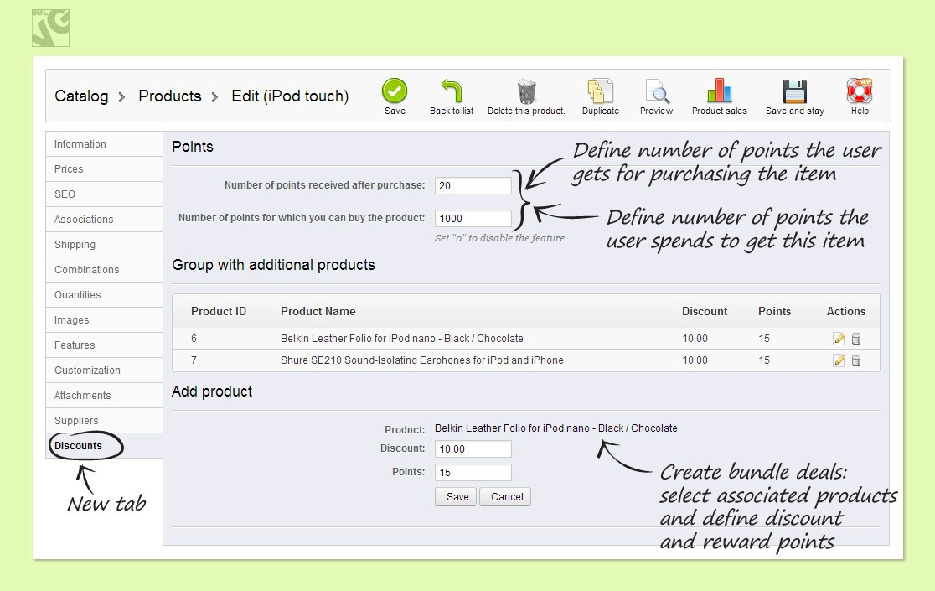Screen dimensions: 935x591
Task: Focus the points received after purchase field
Action: click(x=473, y=185)
